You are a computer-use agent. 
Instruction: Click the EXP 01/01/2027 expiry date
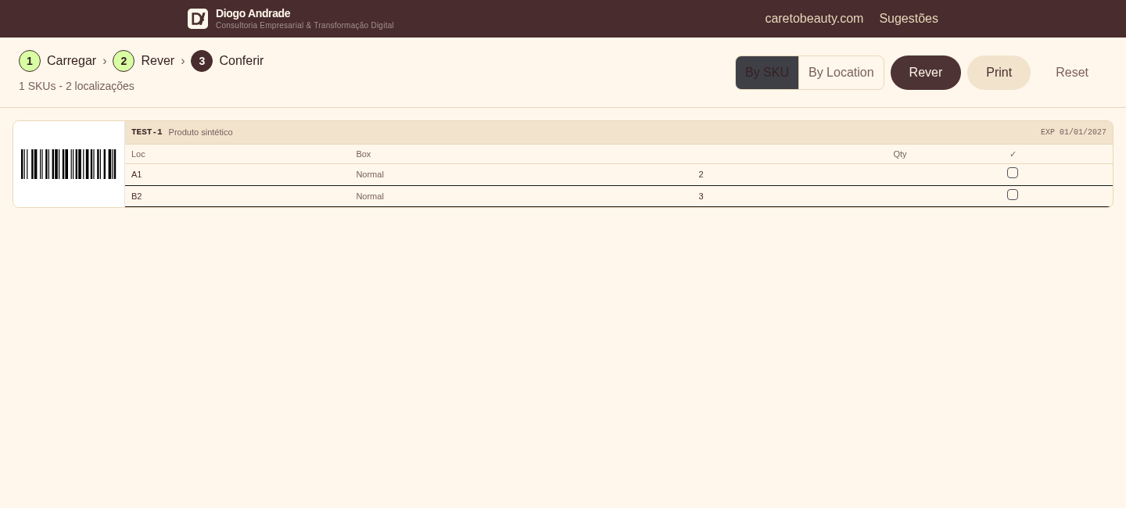pyautogui.click(x=1074, y=132)
